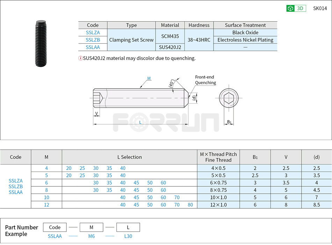Click the set screw product thumbnail image
The height and width of the screenshot is (245, 332).
coord(41,43)
